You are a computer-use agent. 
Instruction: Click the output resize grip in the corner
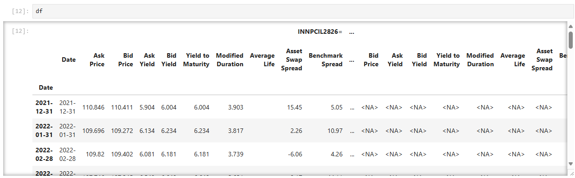tap(571, 173)
